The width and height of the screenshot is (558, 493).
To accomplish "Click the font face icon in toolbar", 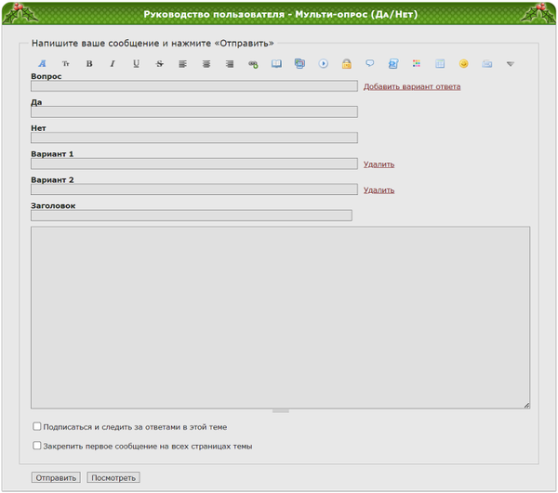I will pyautogui.click(x=42, y=64).
